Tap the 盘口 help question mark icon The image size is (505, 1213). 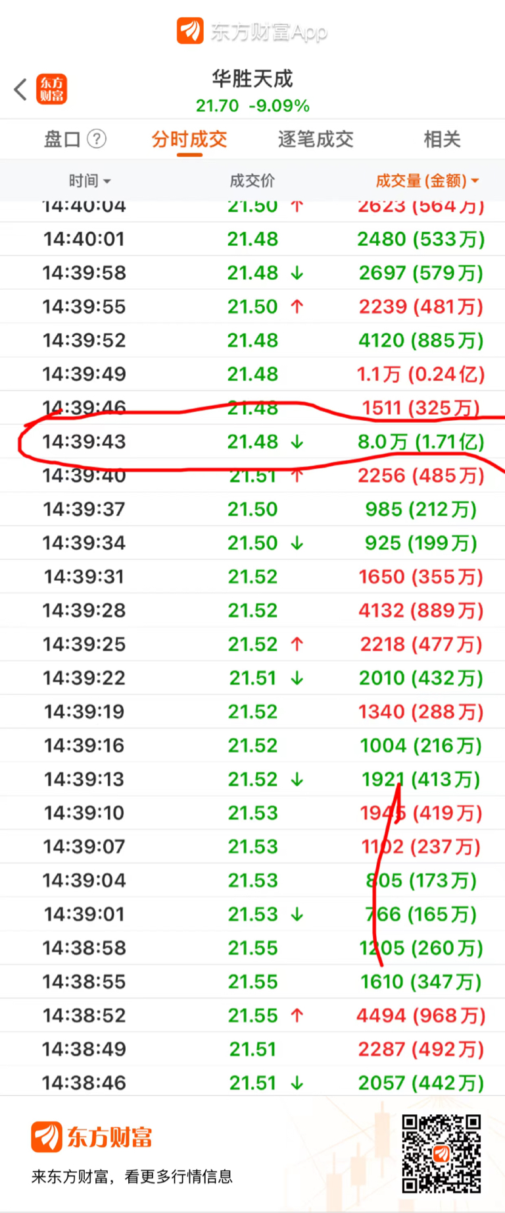point(97,139)
